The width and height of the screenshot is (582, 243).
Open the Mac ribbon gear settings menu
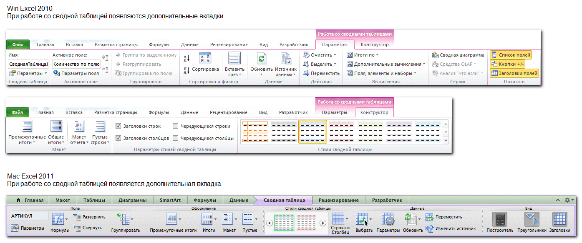(569, 200)
